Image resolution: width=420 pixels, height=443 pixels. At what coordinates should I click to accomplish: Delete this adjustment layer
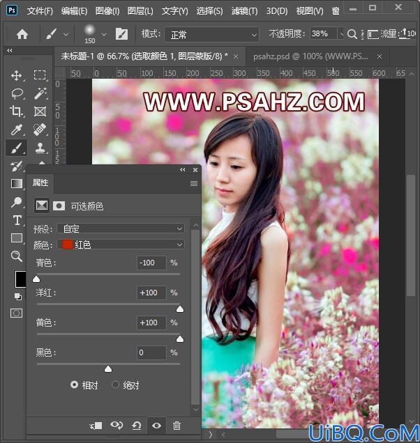177,425
